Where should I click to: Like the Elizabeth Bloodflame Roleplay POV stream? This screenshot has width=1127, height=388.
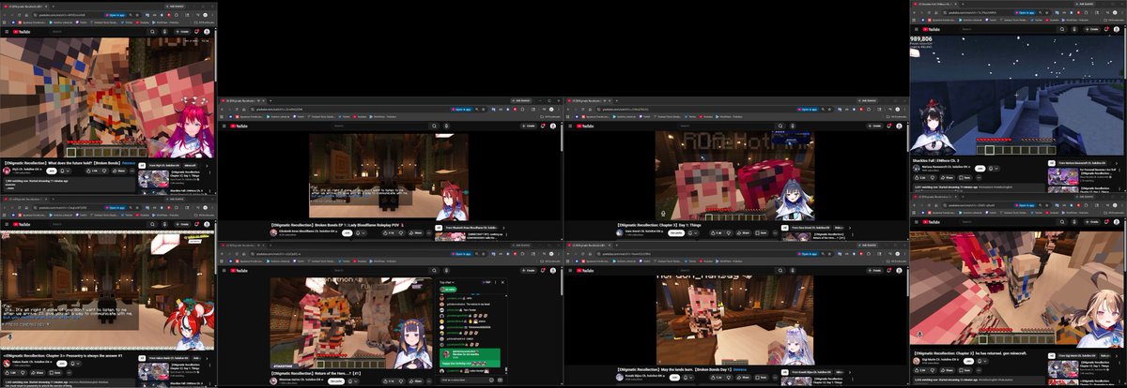pos(389,233)
